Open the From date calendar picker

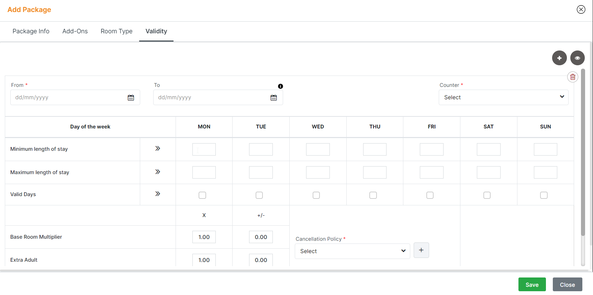coord(131,98)
